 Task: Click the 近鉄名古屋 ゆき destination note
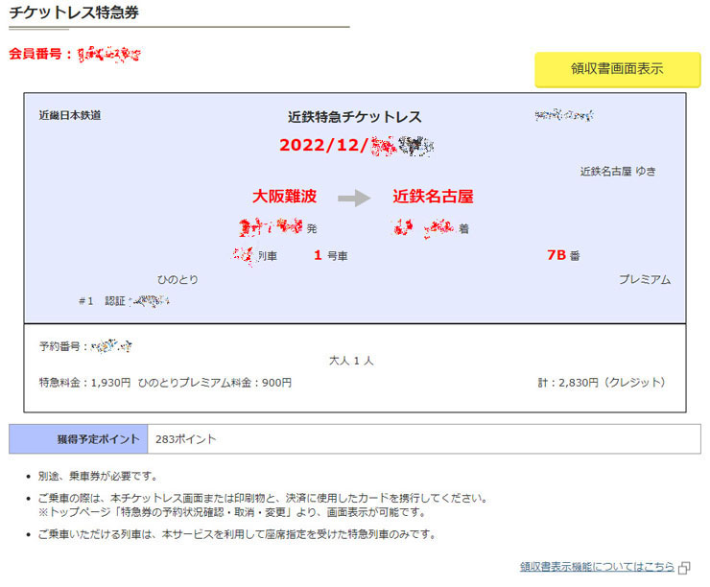618,171
